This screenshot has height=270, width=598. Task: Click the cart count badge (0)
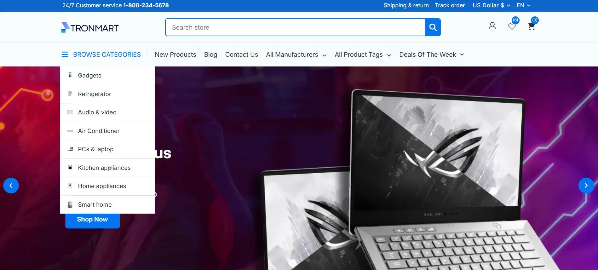click(x=535, y=20)
